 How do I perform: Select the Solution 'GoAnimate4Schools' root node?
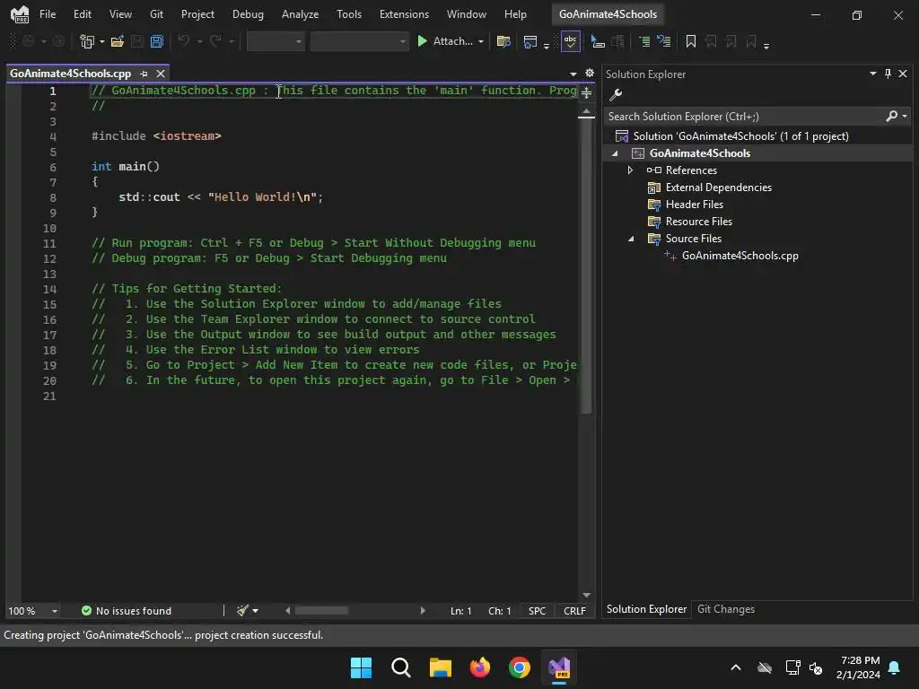740,136
